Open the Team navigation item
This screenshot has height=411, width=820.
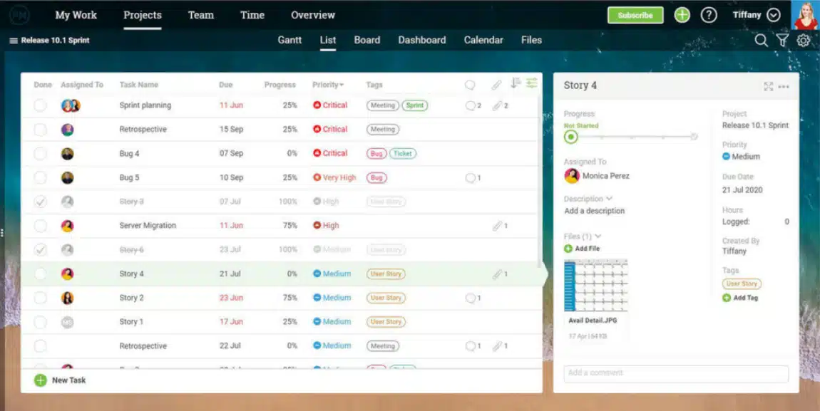click(201, 15)
